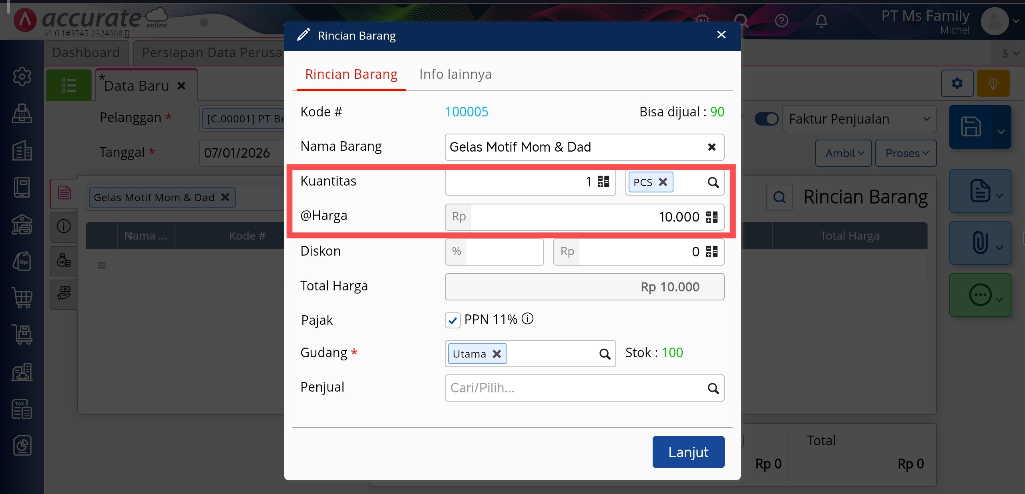The image size is (1025, 494).
Task: Click item code link 100005
Action: click(466, 112)
